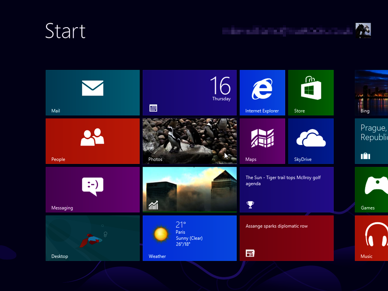This screenshot has width=388, height=291.
Task: Open the Windows Store
Action: point(310,92)
